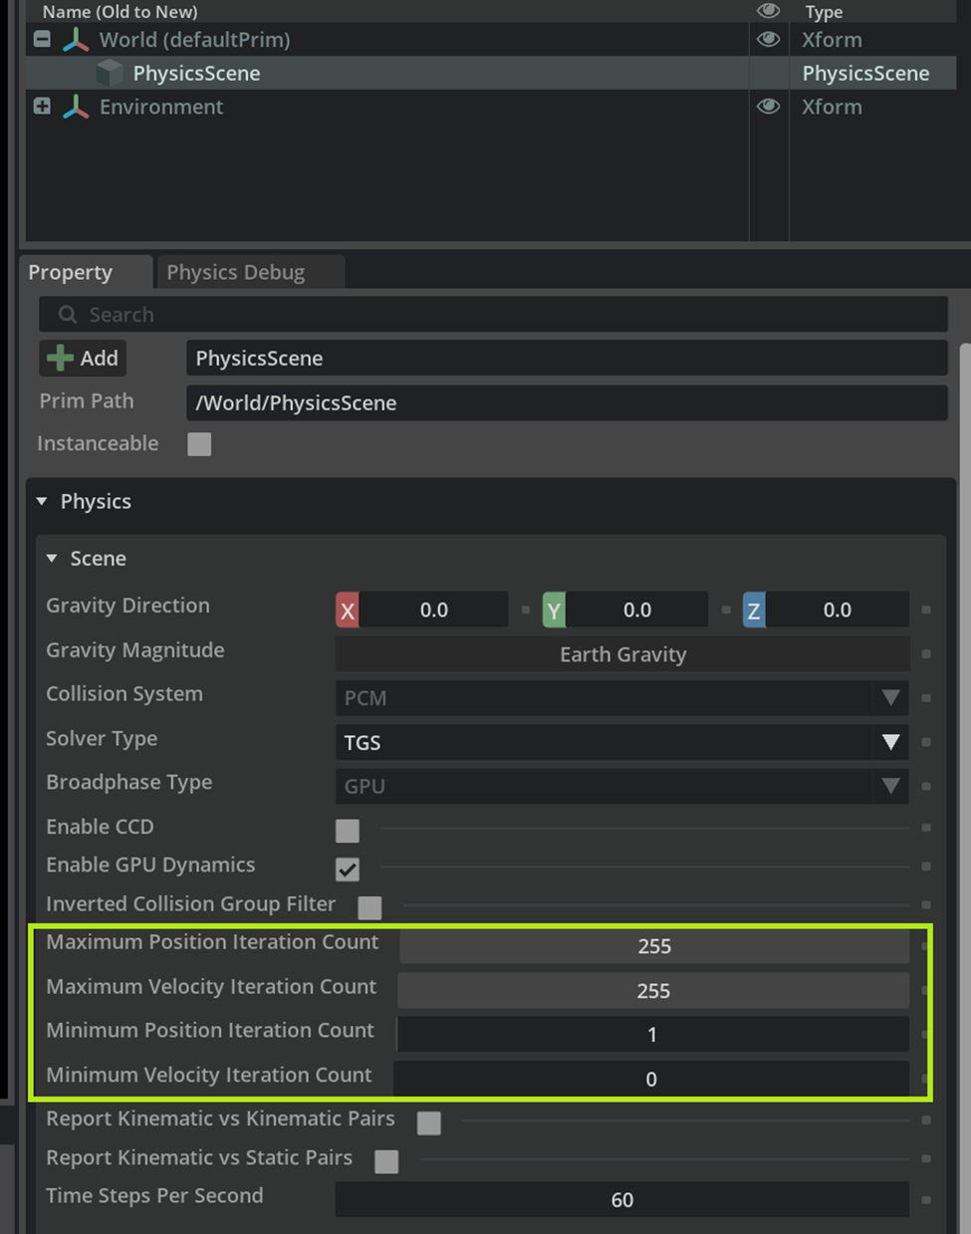Click the reset marker beside Gravity Magnitude
The image size is (971, 1234).
coord(926,654)
